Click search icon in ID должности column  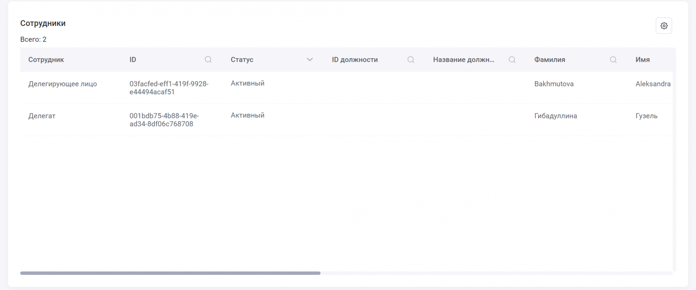[411, 59]
